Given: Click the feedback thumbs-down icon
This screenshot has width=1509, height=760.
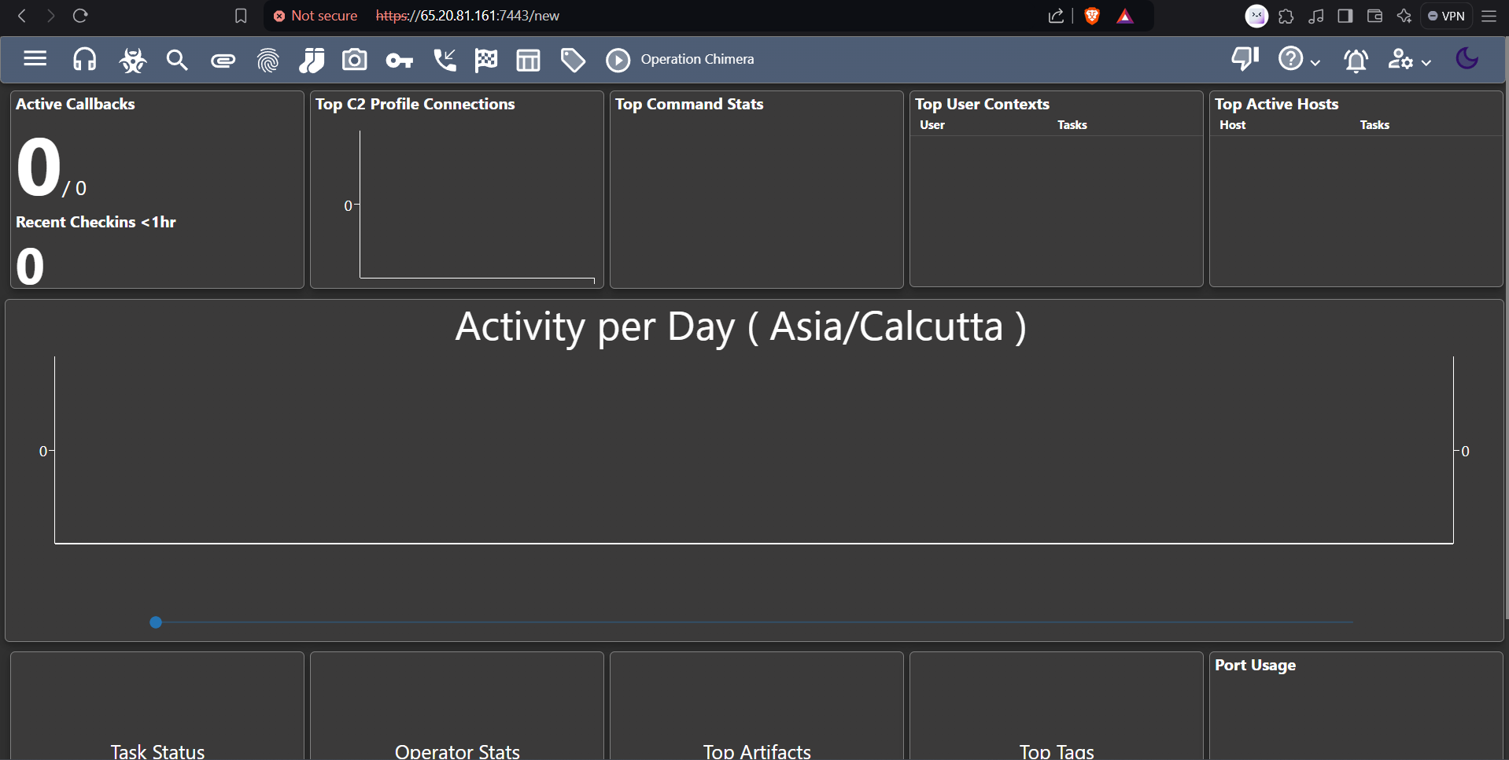Looking at the screenshot, I should 1245,59.
